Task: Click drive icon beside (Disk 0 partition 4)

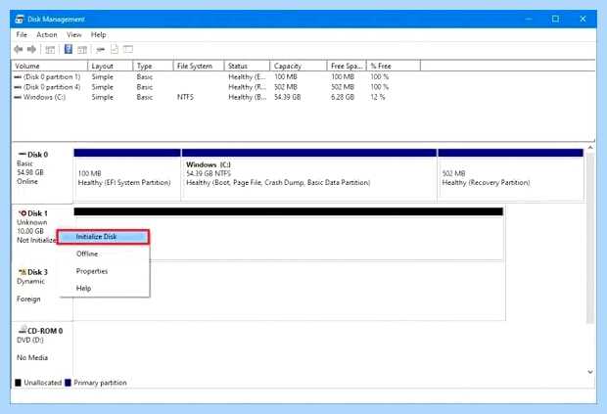Action: coord(18,87)
